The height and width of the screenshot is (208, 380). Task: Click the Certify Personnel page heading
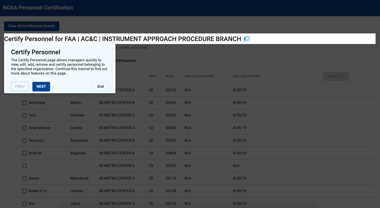tap(123, 39)
